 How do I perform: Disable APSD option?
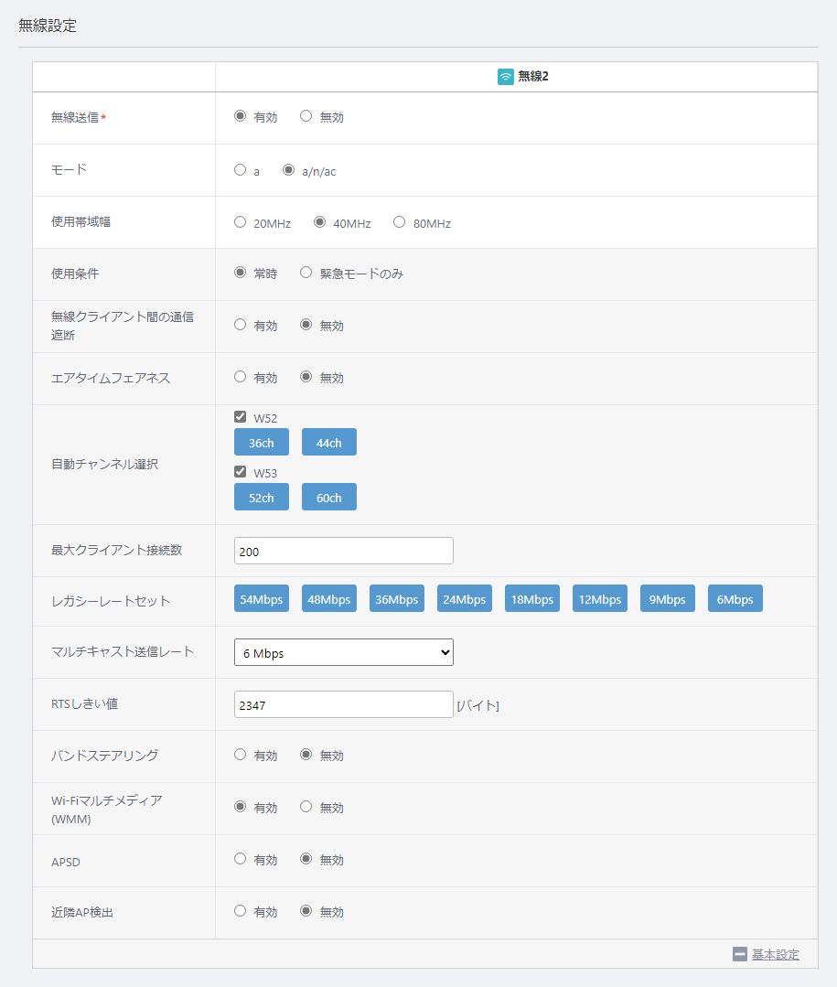pos(306,859)
